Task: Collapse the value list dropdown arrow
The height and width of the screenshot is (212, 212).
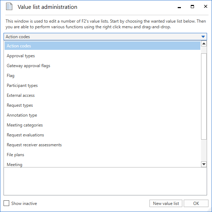Action: (x=203, y=37)
